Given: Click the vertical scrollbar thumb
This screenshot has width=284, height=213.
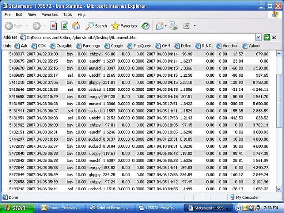Looking at the screenshot, I should (279, 101).
